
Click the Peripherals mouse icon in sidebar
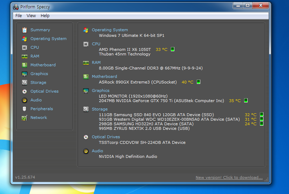point(25,109)
